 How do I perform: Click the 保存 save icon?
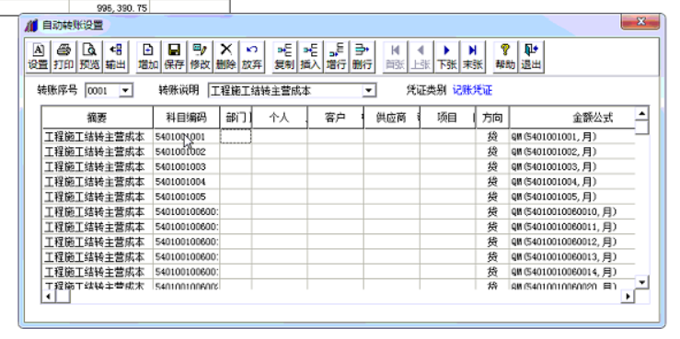[x=174, y=56]
